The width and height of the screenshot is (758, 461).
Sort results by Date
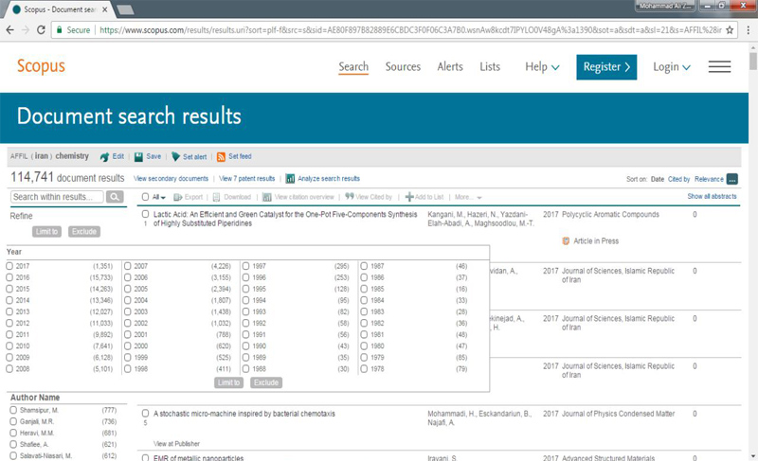[x=658, y=179]
